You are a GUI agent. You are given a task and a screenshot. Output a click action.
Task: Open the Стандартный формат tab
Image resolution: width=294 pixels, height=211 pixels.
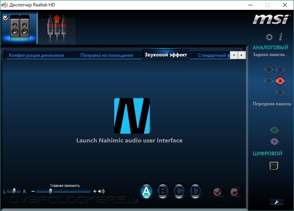coord(214,55)
